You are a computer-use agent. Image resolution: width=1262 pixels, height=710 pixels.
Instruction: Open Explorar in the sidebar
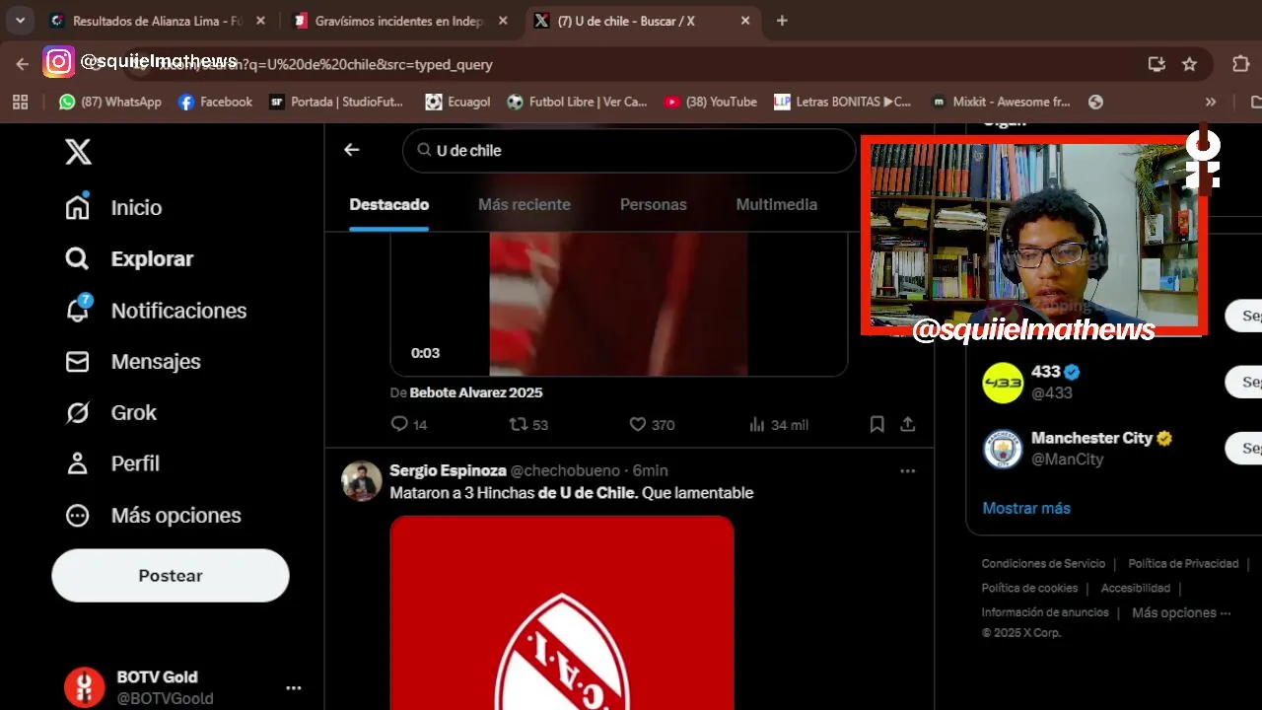tap(128, 258)
